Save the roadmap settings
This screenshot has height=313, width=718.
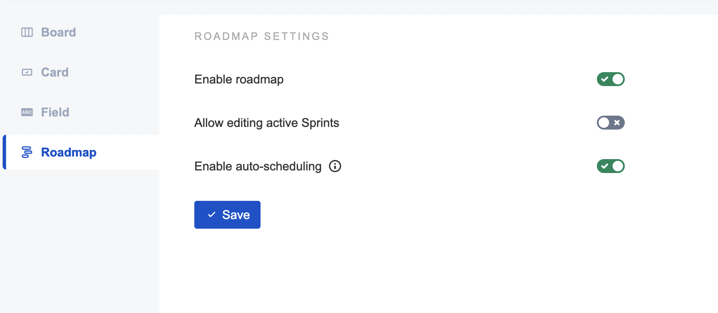click(x=227, y=215)
